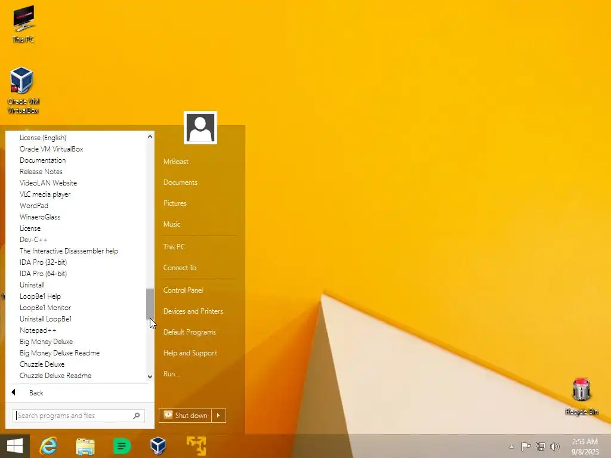
Task: Open the This PC desktop icon
Action: click(23, 23)
